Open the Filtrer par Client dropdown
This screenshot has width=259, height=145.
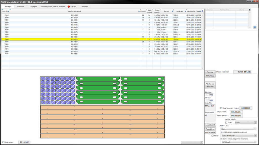(x=239, y=129)
